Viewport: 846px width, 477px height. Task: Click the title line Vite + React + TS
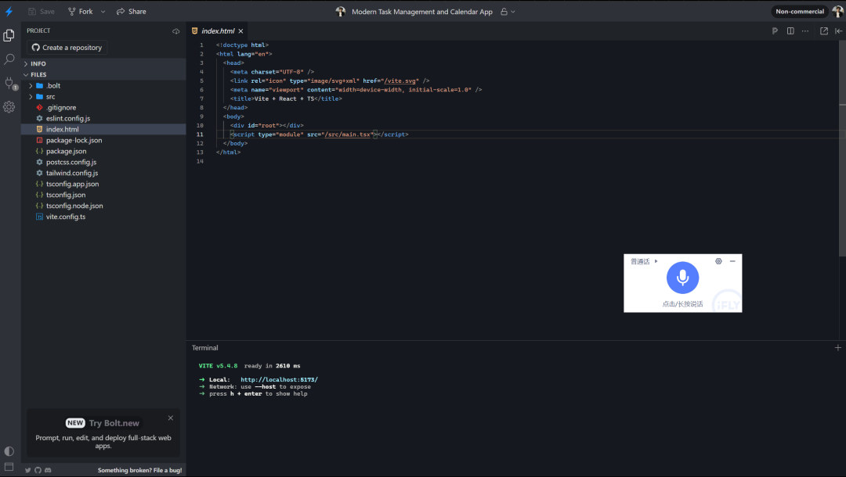coord(286,99)
